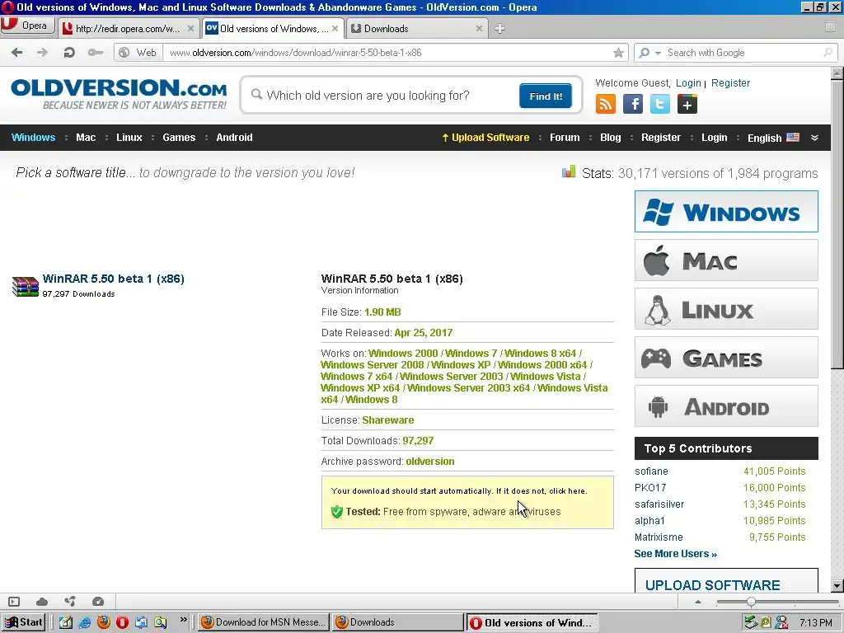Bookmark page with star icon
This screenshot has width=844, height=633.
[x=618, y=52]
